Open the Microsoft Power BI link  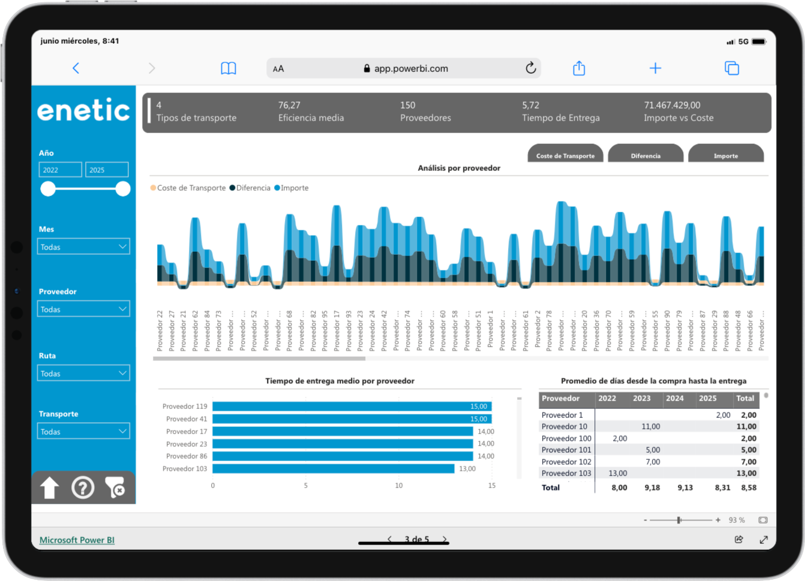[x=77, y=540]
